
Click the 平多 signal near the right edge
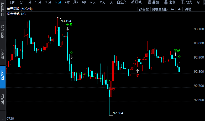(x=177, y=50)
